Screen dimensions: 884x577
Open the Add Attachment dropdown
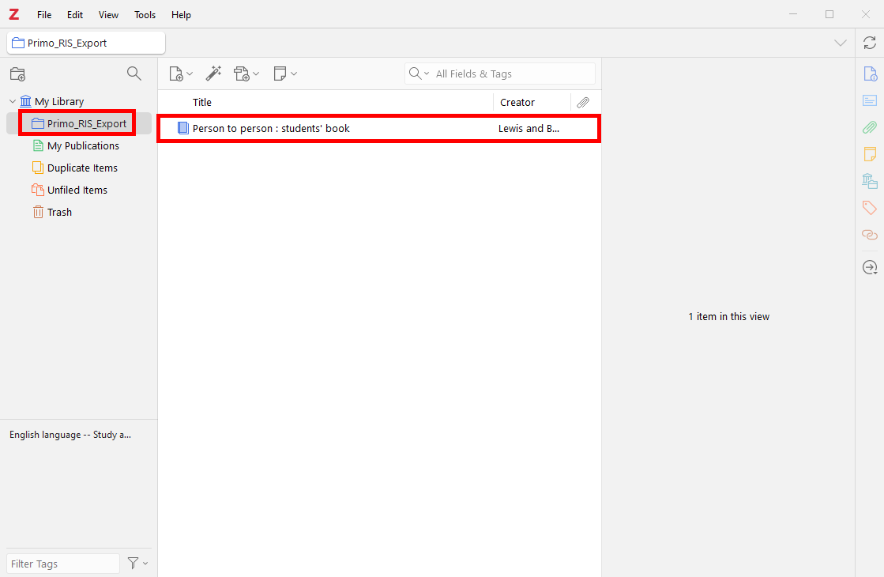(246, 74)
